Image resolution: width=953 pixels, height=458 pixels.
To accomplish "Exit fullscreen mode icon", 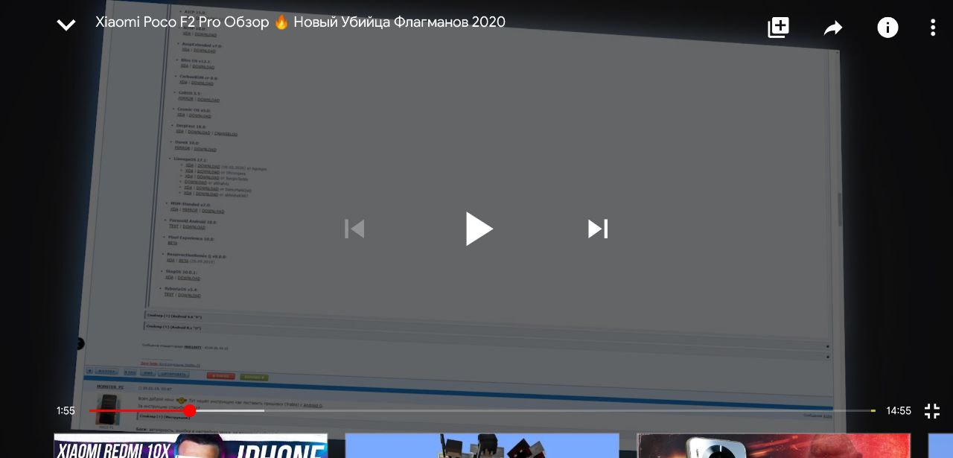I will (932, 411).
